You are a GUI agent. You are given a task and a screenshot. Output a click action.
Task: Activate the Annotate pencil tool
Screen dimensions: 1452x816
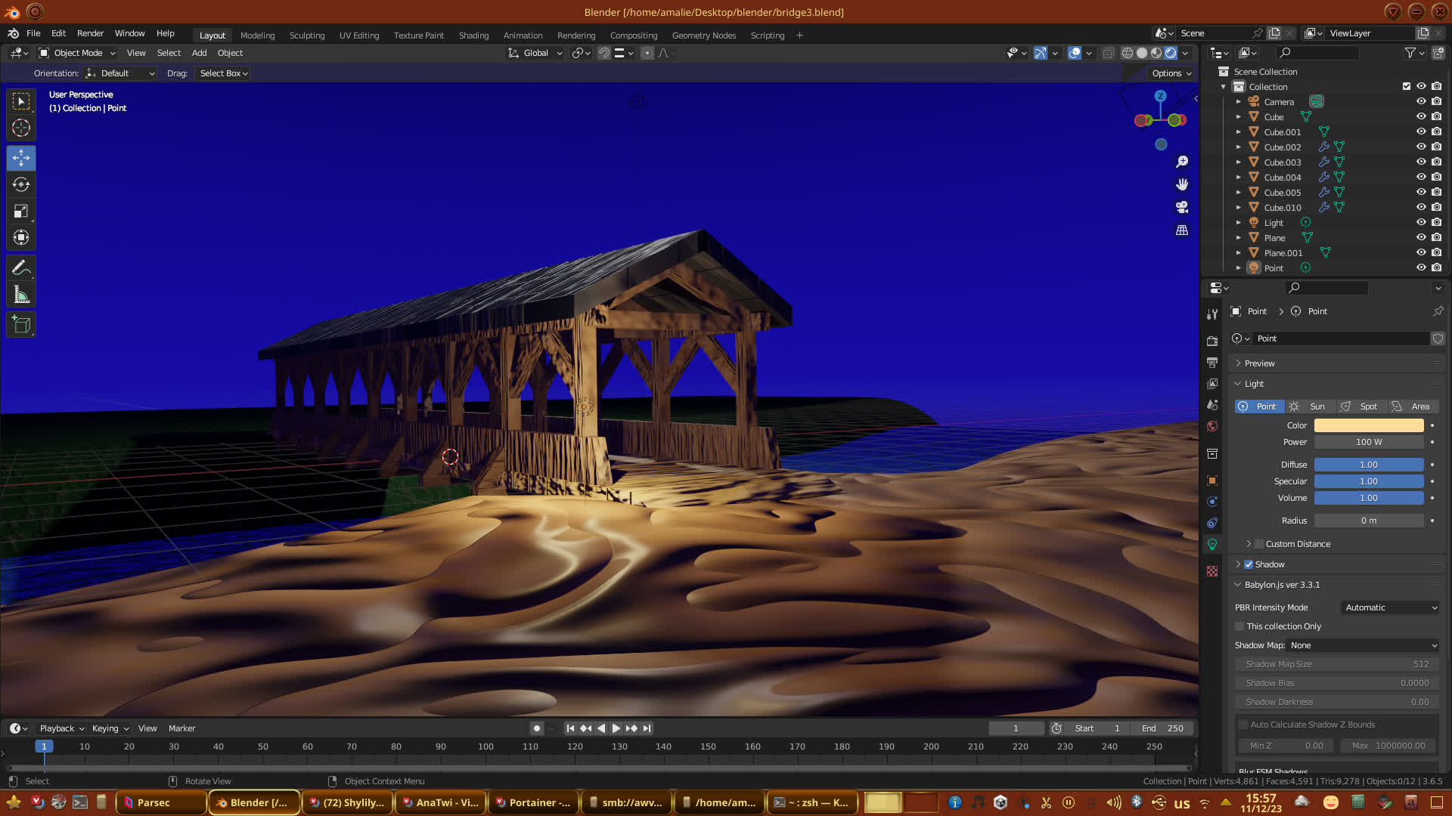point(21,268)
